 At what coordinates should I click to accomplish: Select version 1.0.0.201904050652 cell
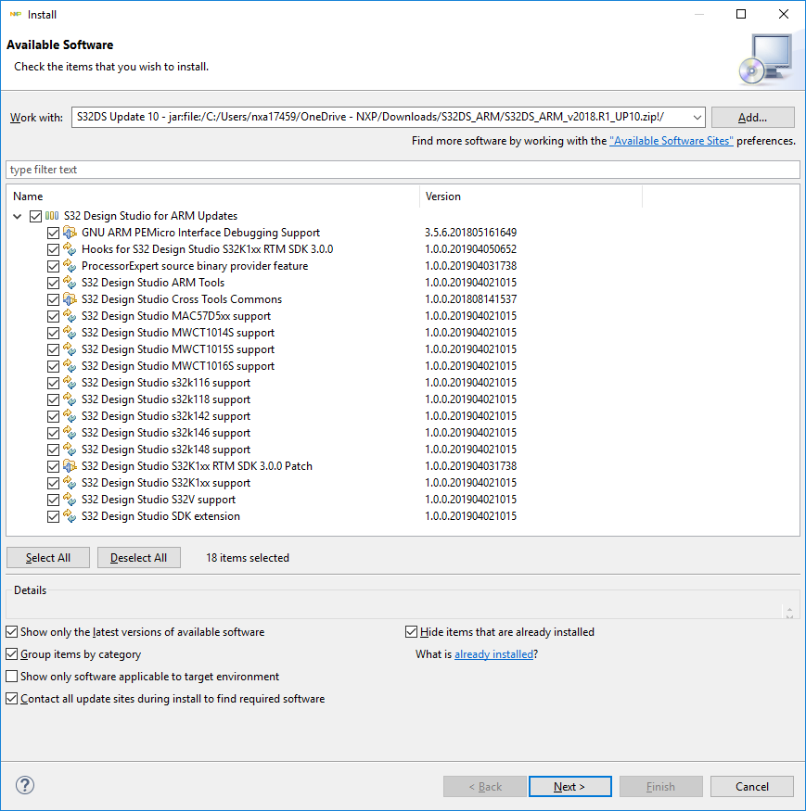coord(470,249)
